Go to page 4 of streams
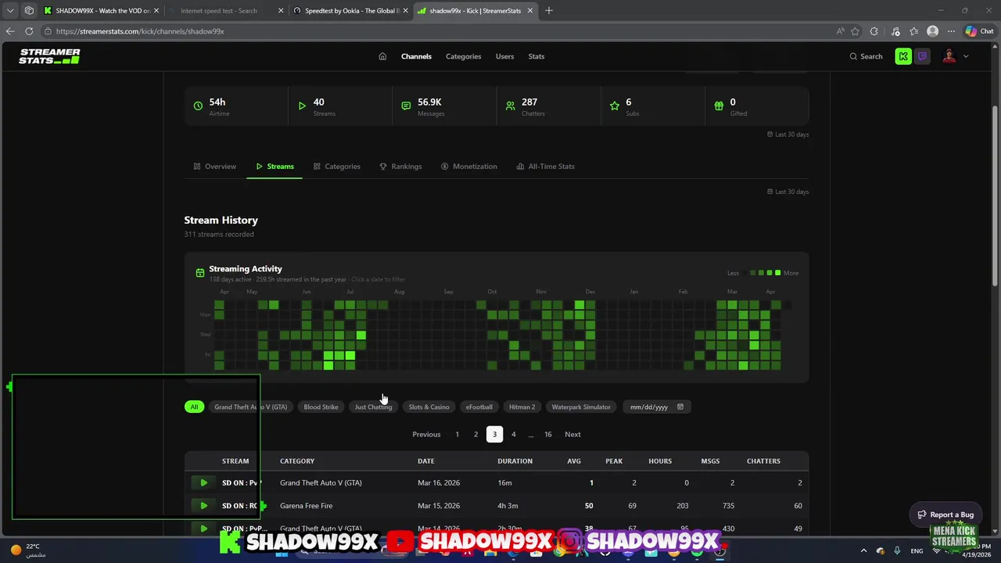Image resolution: width=1001 pixels, height=563 pixels. click(x=513, y=434)
